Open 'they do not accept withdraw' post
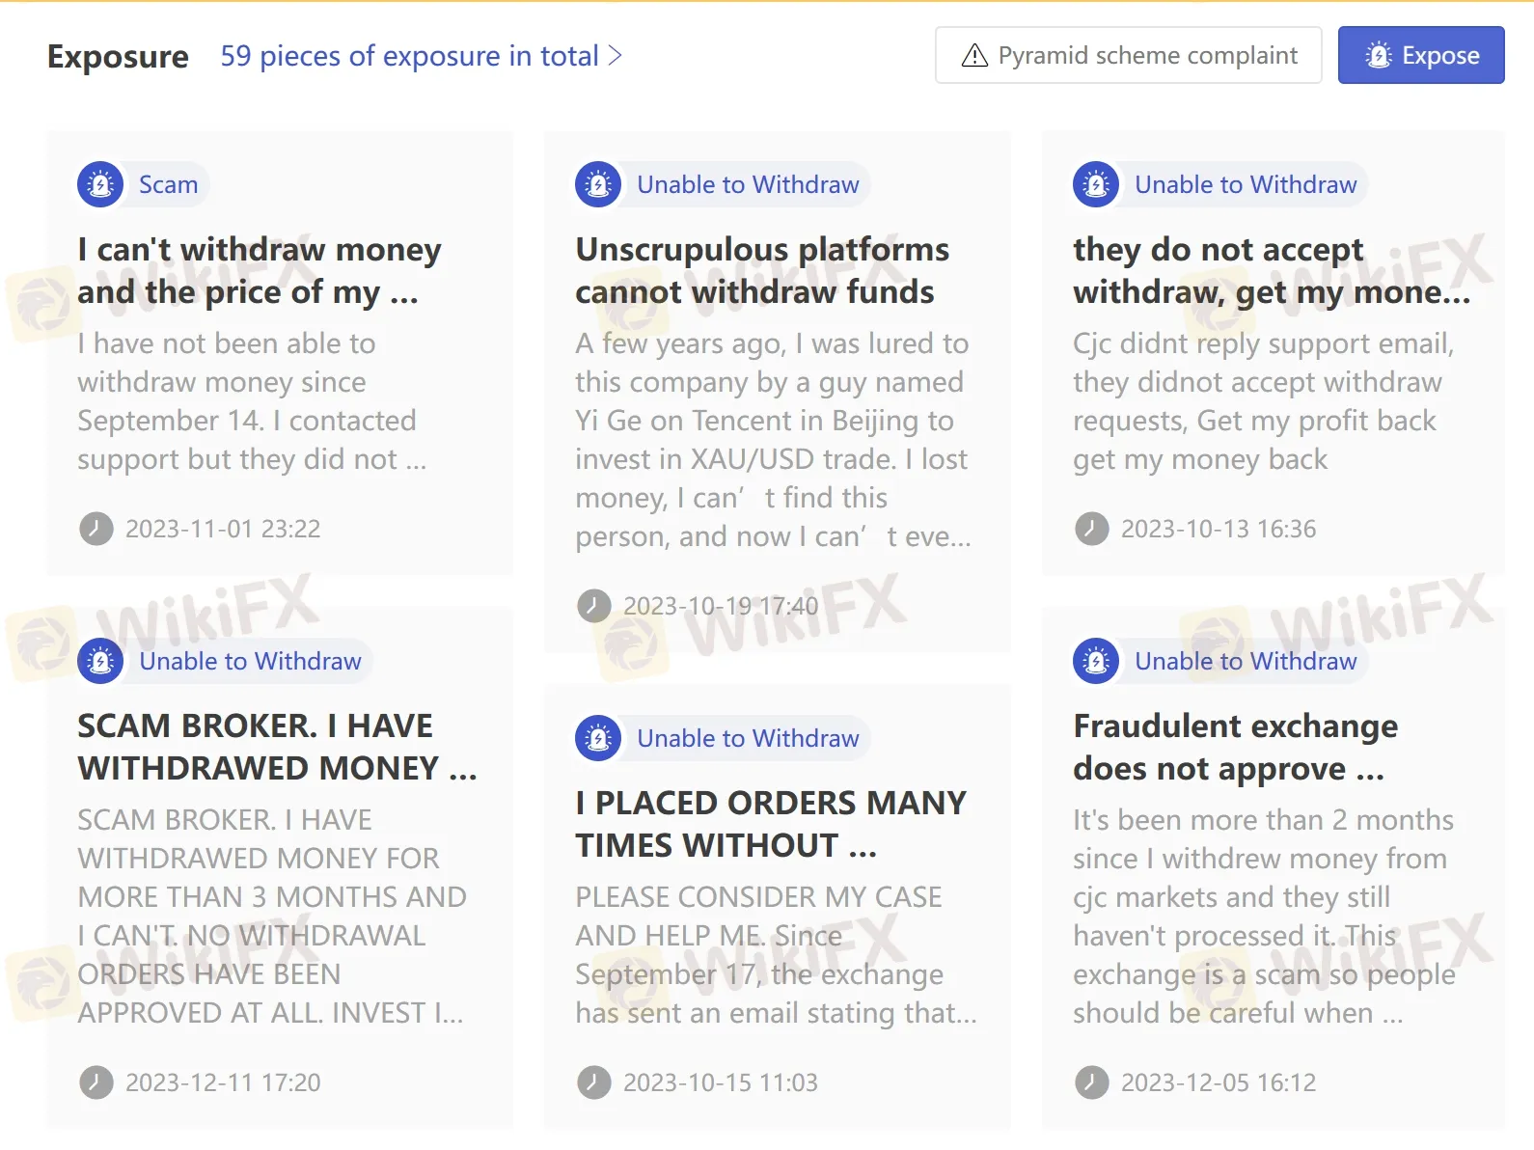Viewport: 1534px width, 1150px height. coord(1272,270)
